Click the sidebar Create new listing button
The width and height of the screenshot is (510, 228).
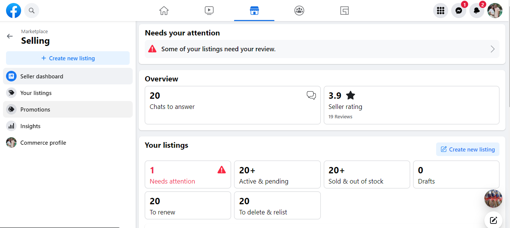click(x=68, y=58)
